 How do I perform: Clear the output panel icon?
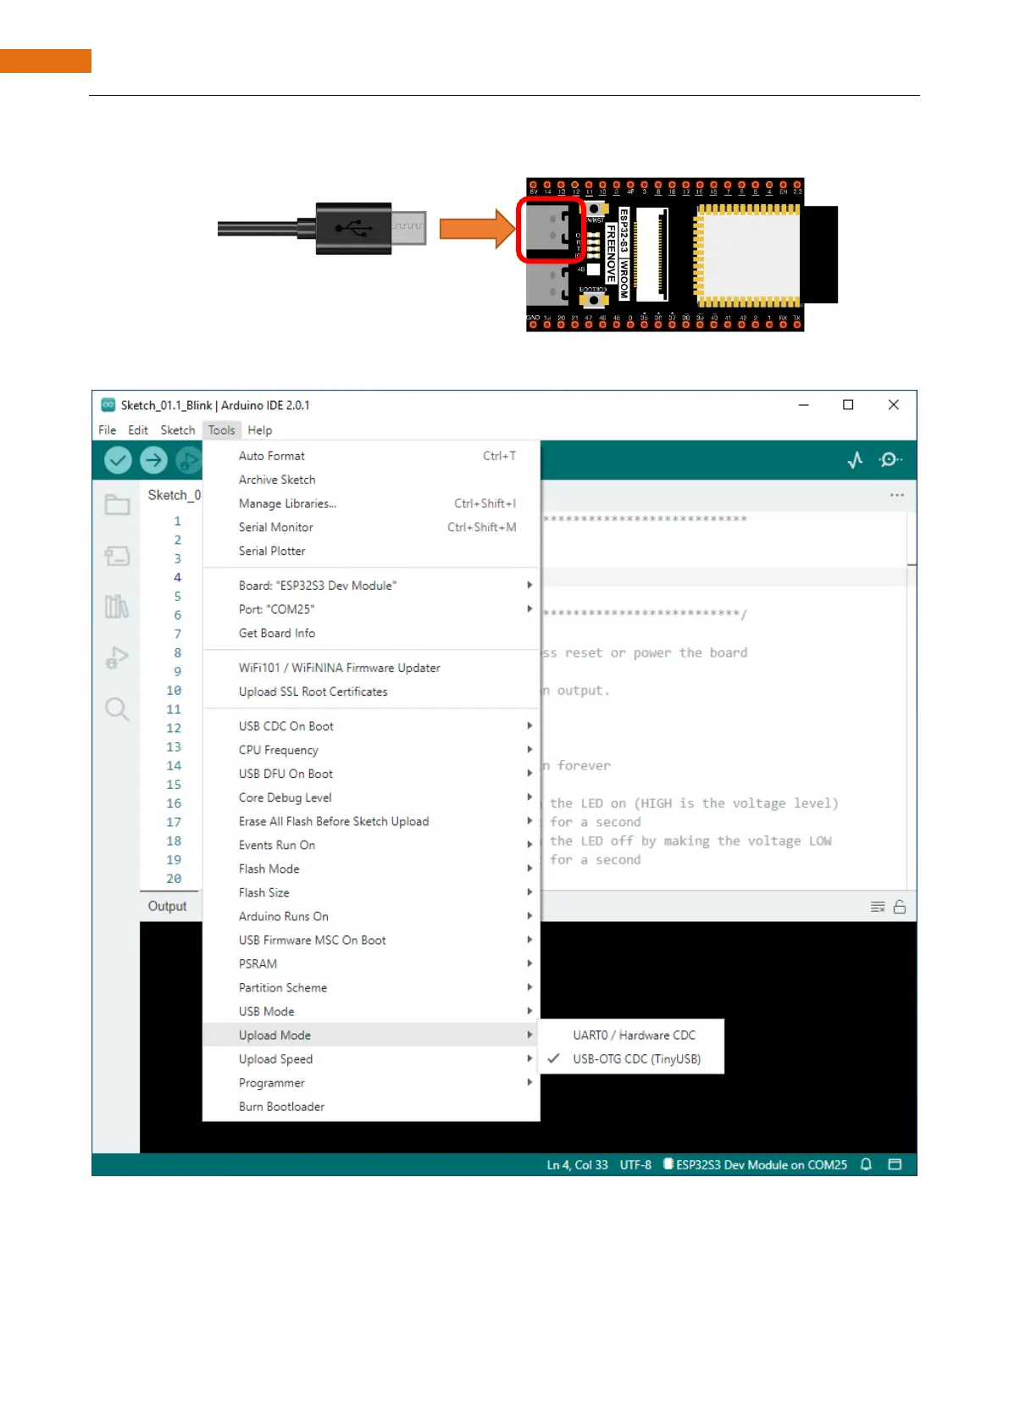click(x=878, y=907)
